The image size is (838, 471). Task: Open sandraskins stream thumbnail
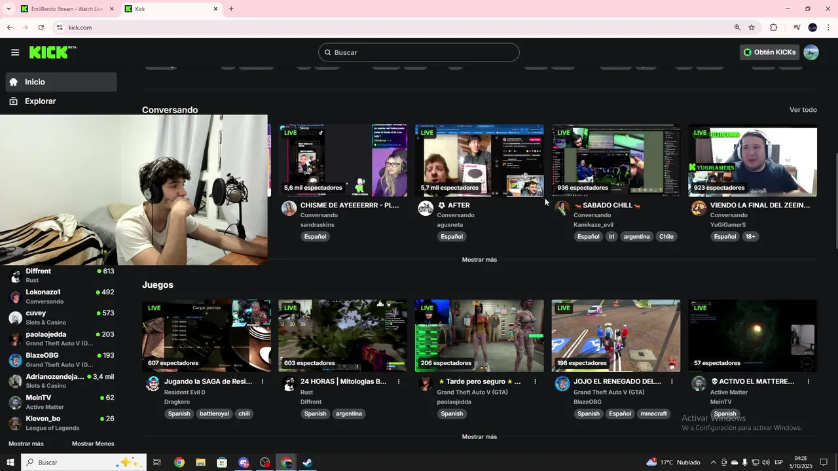click(342, 160)
